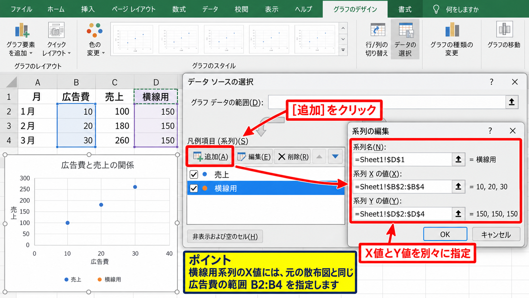Click the lightbulb Tell Me (何をしますか) icon
Image resolution: width=529 pixels, height=298 pixels.
[x=436, y=9]
